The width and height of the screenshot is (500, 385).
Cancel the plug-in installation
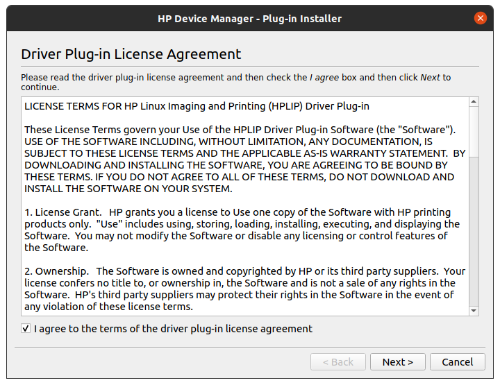click(x=457, y=361)
